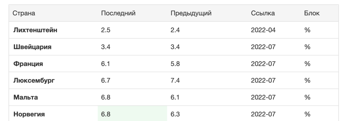Click Франция's previous value 5.8

pyautogui.click(x=175, y=64)
